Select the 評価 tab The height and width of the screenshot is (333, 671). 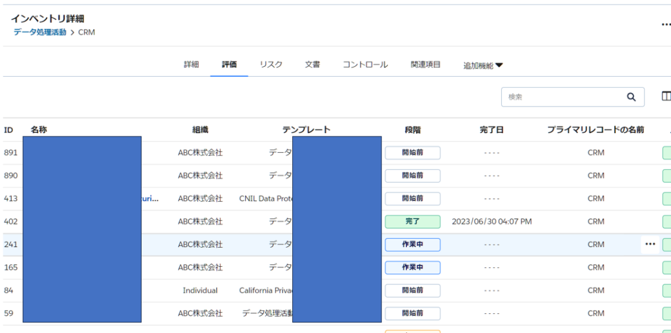tap(229, 65)
